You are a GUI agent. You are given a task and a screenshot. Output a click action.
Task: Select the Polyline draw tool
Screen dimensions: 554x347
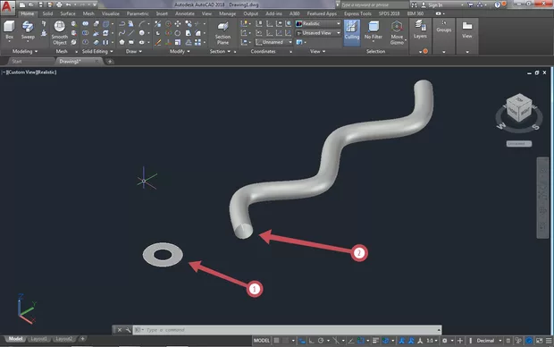[x=122, y=23]
